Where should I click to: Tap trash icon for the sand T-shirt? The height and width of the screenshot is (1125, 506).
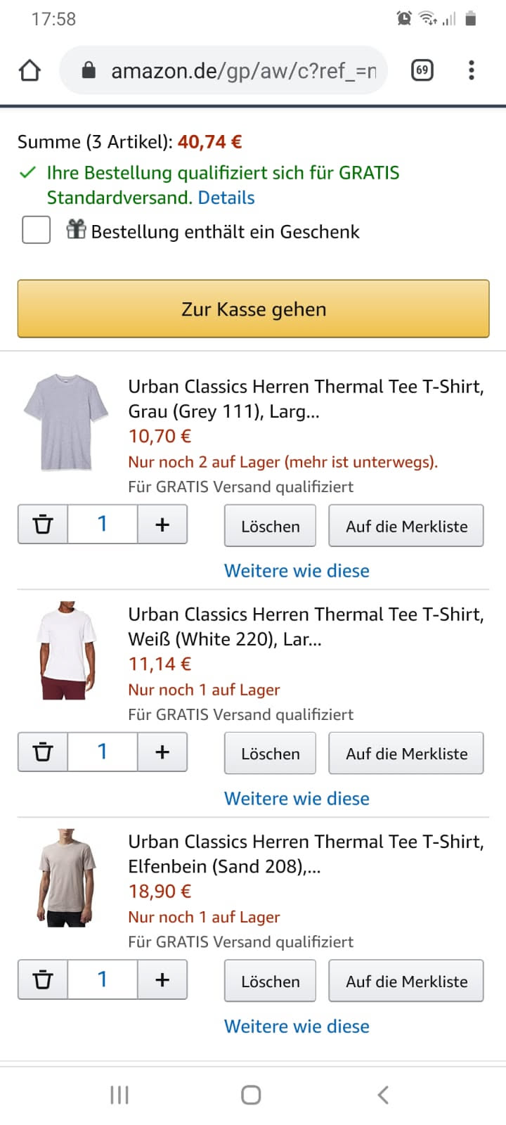[43, 979]
